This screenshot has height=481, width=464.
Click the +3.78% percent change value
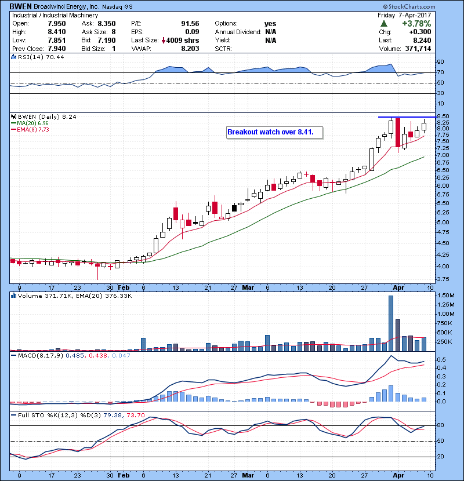point(416,24)
